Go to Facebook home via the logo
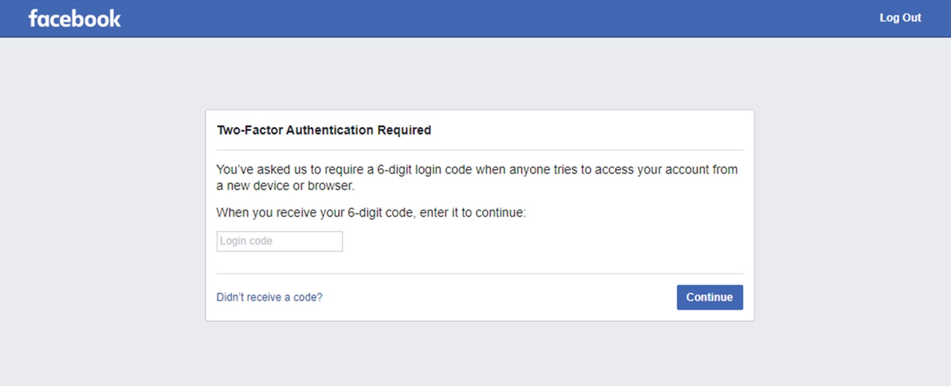Image resolution: width=951 pixels, height=386 pixels. click(75, 18)
